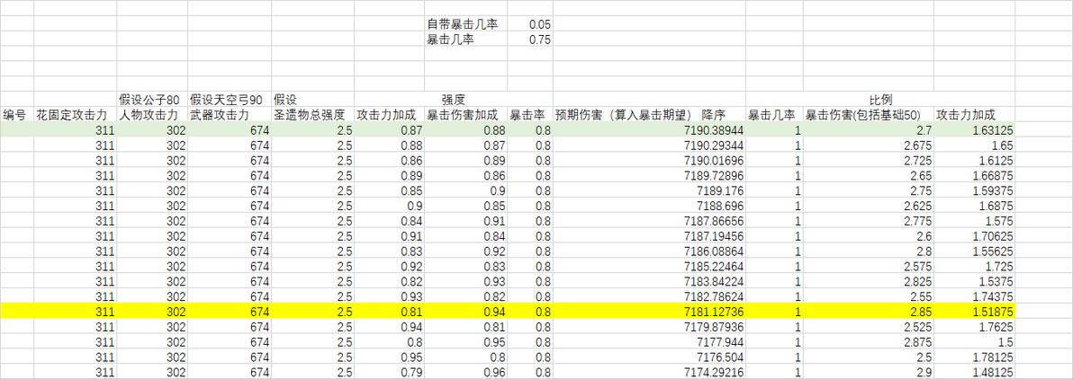Click the ratio cell 1.78125
The image size is (1073, 379).
point(975,357)
